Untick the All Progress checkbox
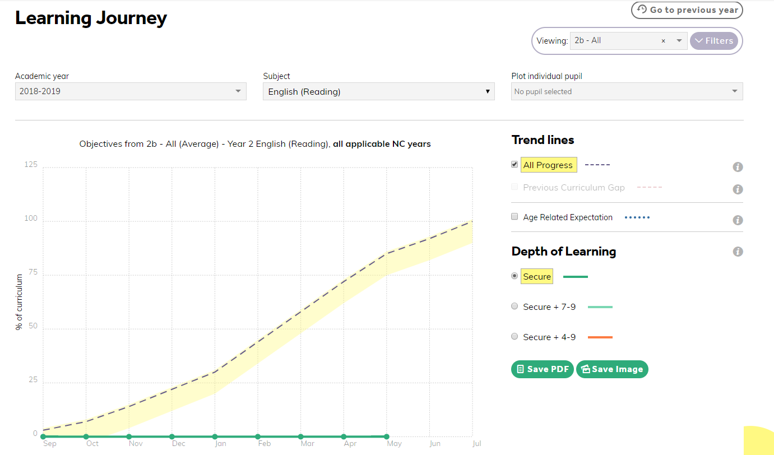This screenshot has width=774, height=455. [515, 164]
